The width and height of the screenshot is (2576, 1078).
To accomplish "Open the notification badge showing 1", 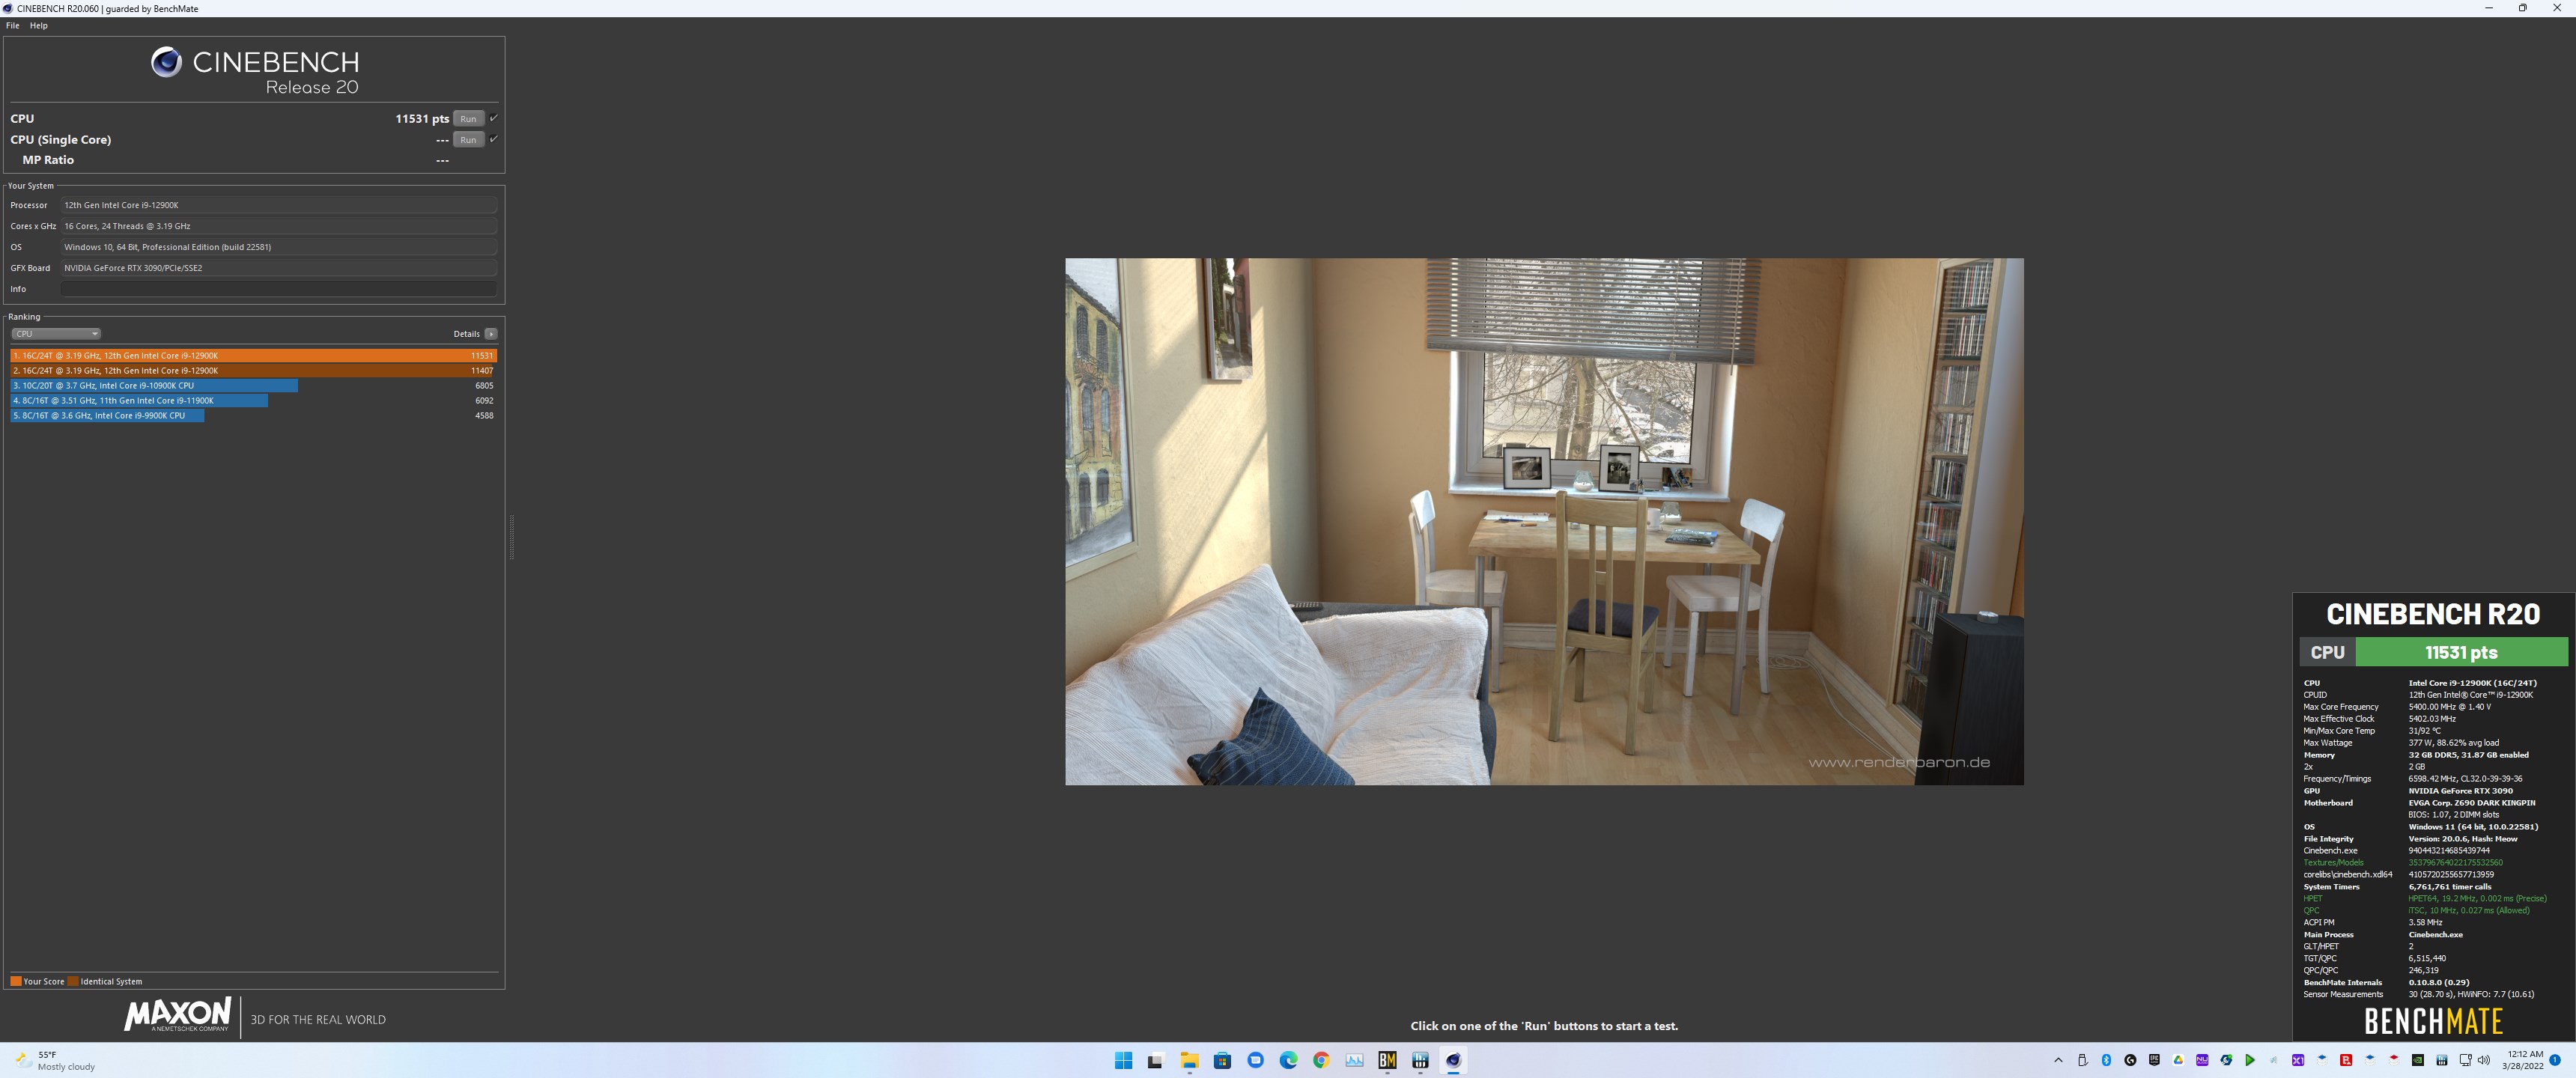I will coord(2555,1061).
